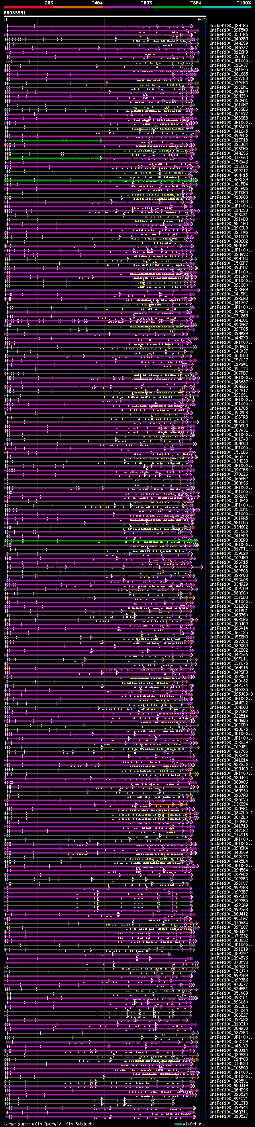The image size is (255, 1127).
Task: Click the red 20% identity legend bar
Action: (x=28, y=7)
